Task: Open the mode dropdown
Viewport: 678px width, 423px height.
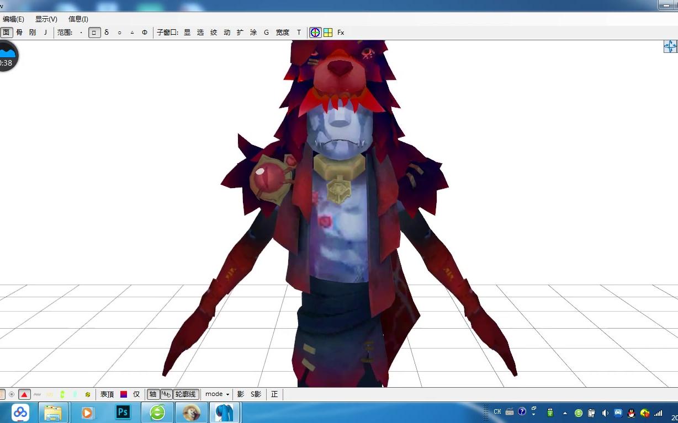Action: pos(217,394)
